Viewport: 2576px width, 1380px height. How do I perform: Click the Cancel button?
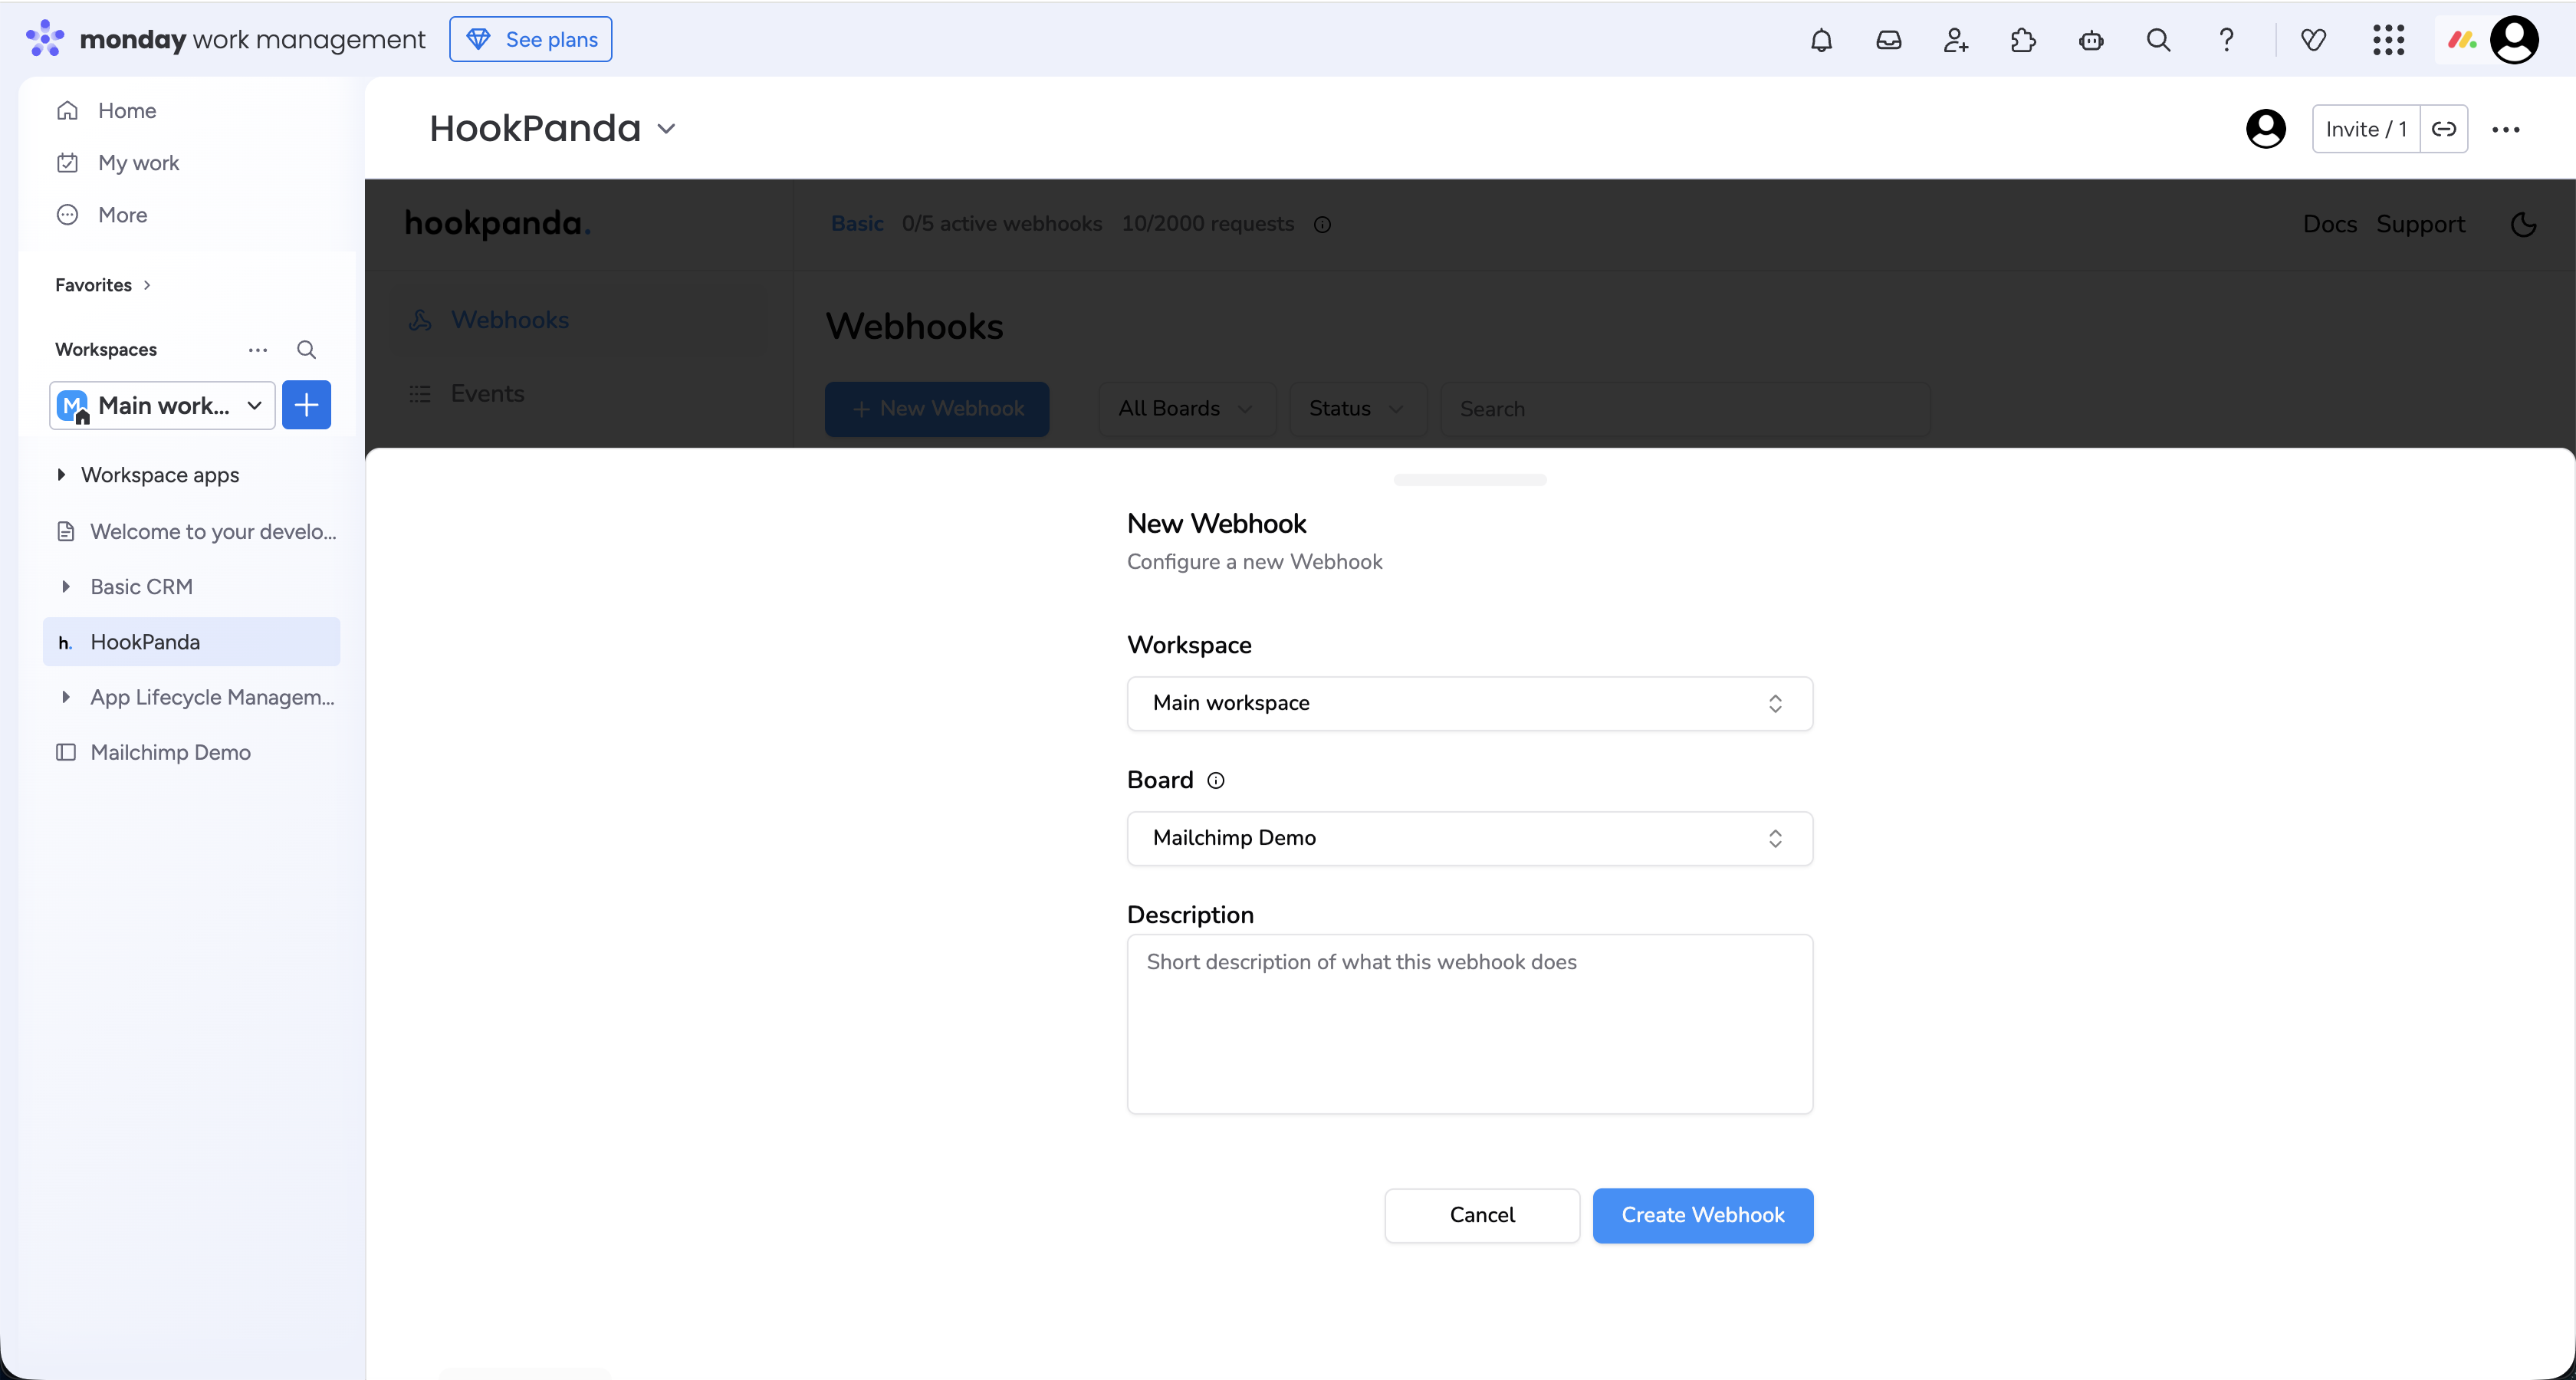1481,1215
